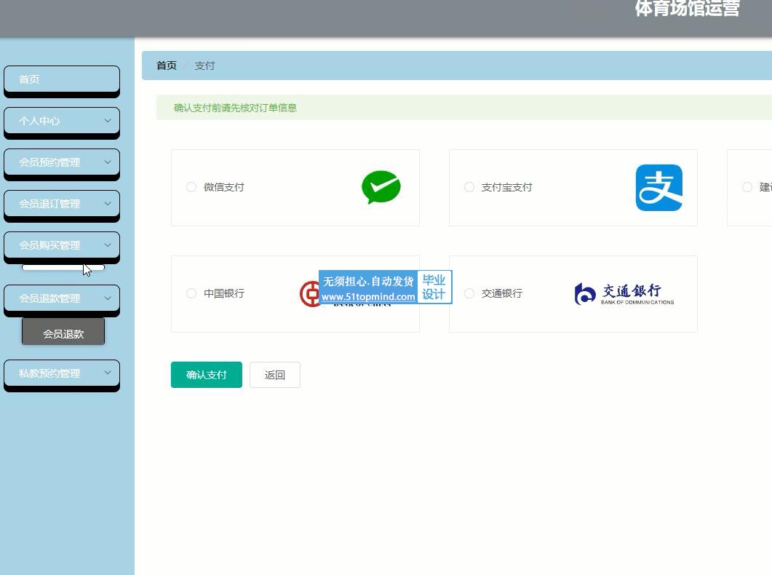Expand the 私教预约管理 chevron arrow
The width and height of the screenshot is (772, 575).
[x=108, y=373]
